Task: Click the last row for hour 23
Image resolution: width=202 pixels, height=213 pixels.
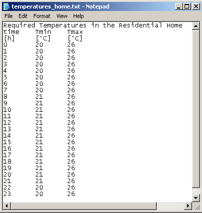Action: pos(39,194)
